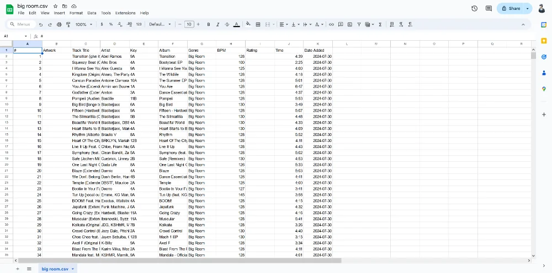Open the functions sigma menu
Image resolution: width=552 pixels, height=273 pixels.
click(380, 25)
